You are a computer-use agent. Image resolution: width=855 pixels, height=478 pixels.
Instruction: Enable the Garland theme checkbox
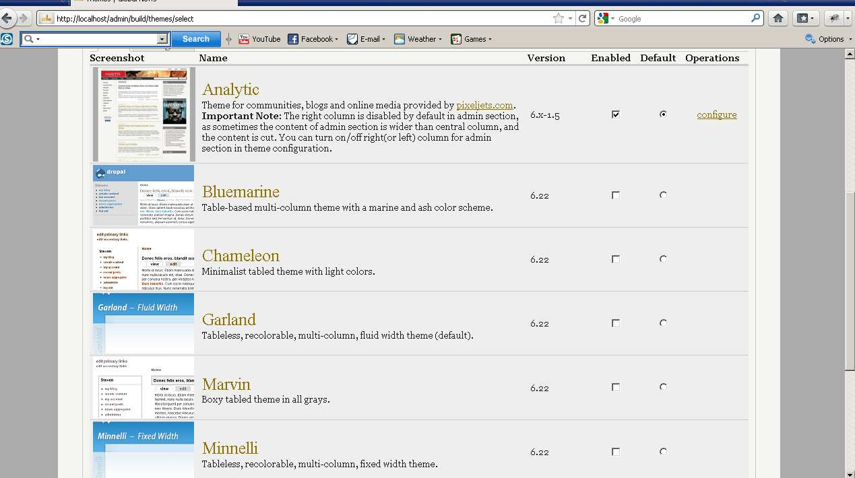click(x=615, y=323)
